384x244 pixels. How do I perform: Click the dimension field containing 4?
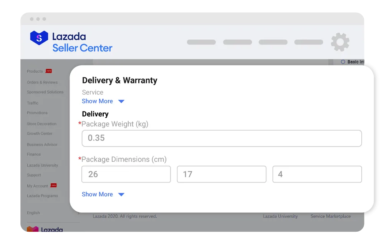(x=317, y=174)
